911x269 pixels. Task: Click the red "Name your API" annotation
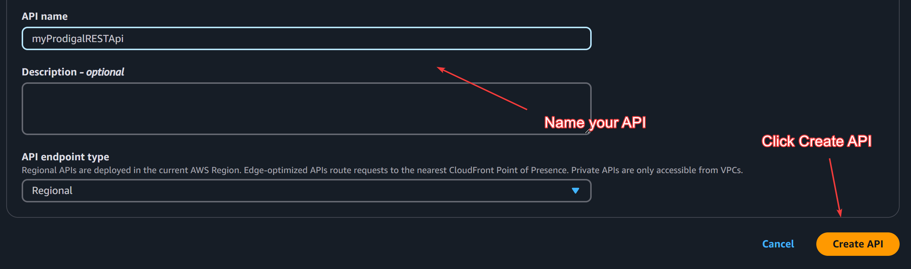tap(595, 123)
